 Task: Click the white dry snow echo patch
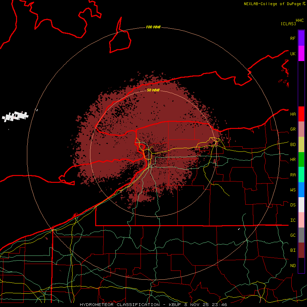tap(15, 116)
